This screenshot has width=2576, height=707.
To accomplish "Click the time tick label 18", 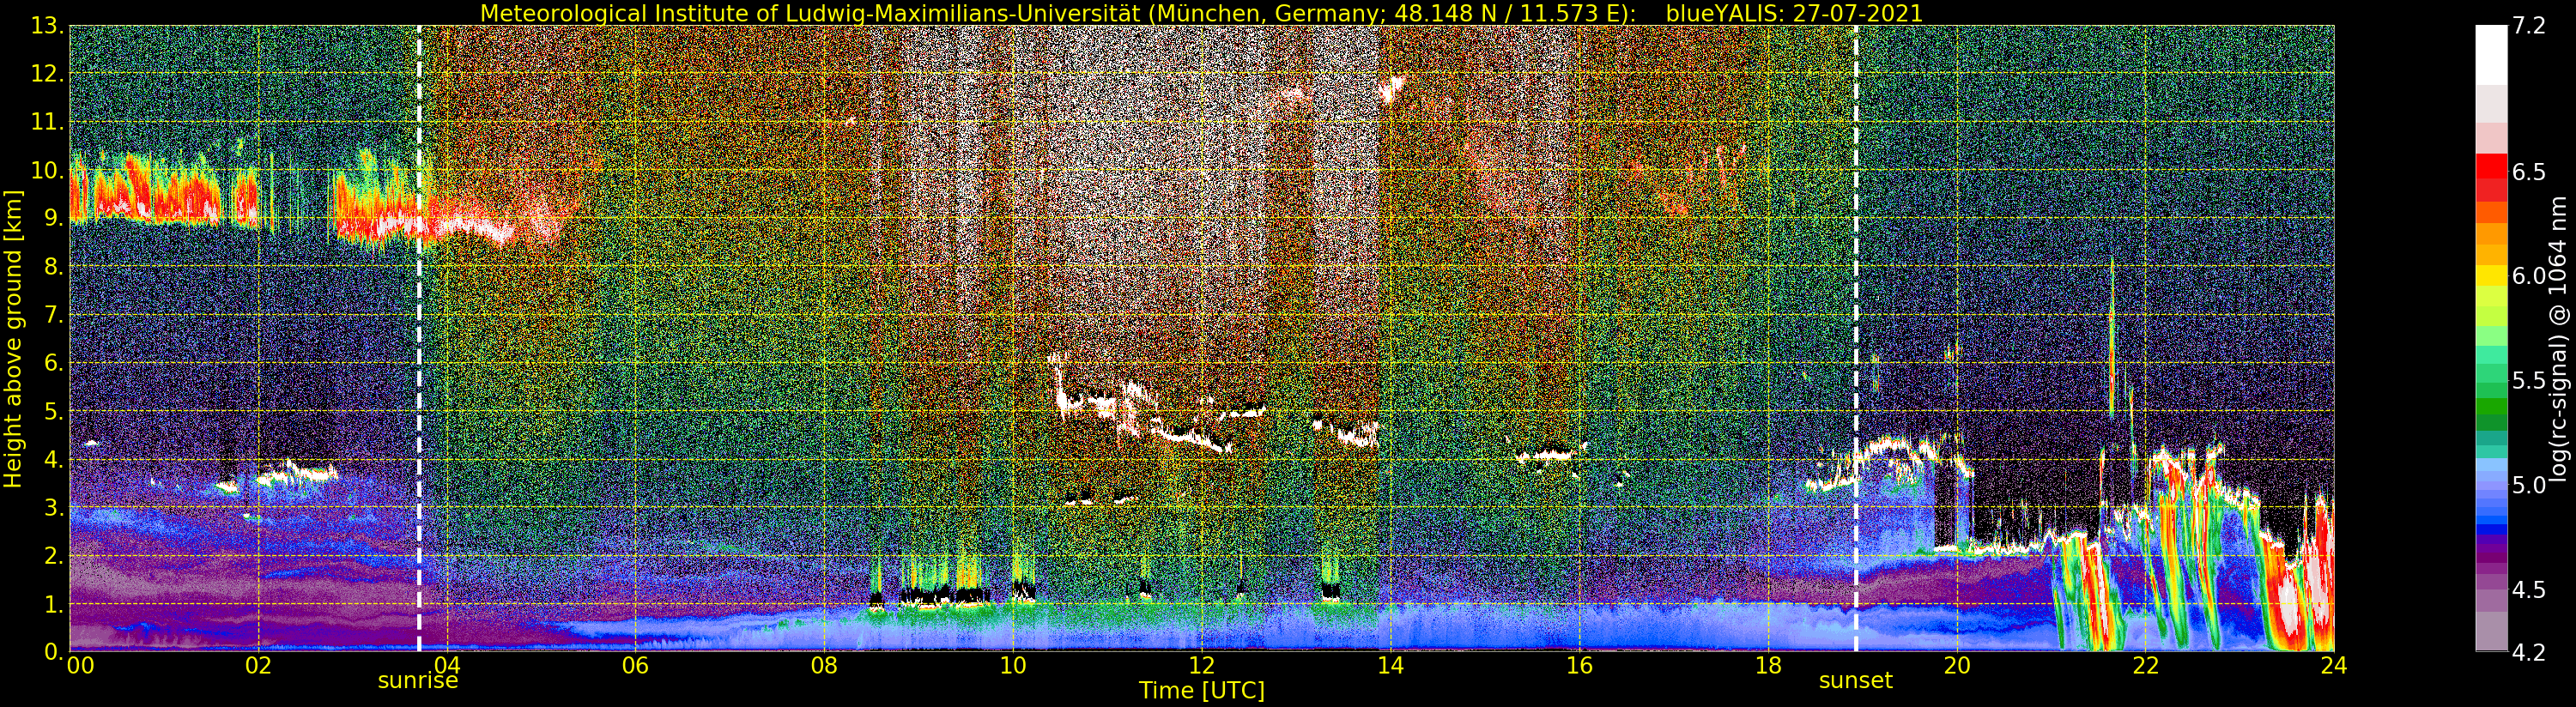I will (1767, 666).
